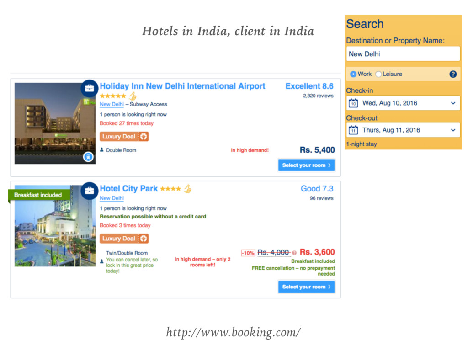Click the Check-in calendar icon
468x351 pixels.
(x=353, y=103)
